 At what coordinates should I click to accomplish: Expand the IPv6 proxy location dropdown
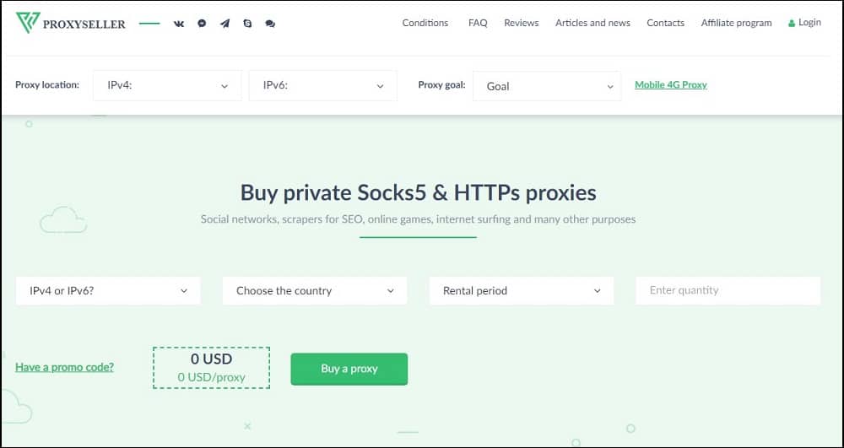click(323, 85)
